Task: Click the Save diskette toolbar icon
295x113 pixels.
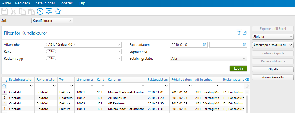Action: (4, 11)
